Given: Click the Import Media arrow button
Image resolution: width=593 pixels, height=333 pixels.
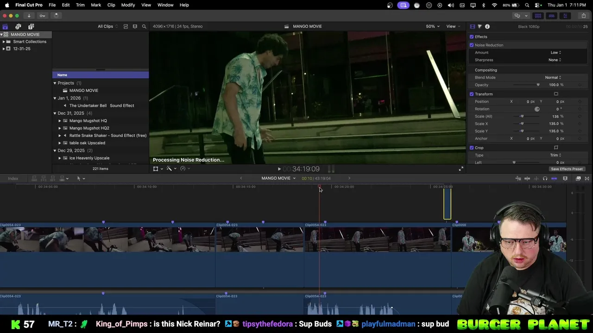Looking at the screenshot, I should coord(29,16).
